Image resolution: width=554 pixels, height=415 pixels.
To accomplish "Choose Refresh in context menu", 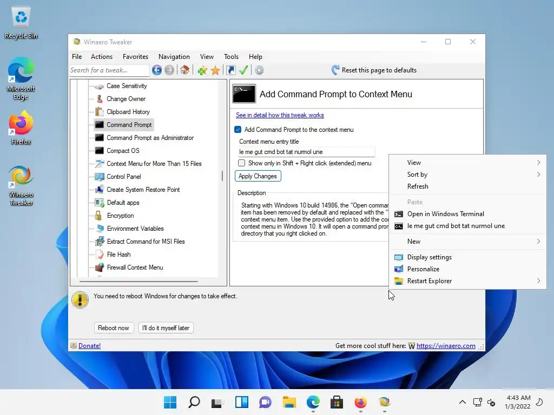I will pos(467,186).
